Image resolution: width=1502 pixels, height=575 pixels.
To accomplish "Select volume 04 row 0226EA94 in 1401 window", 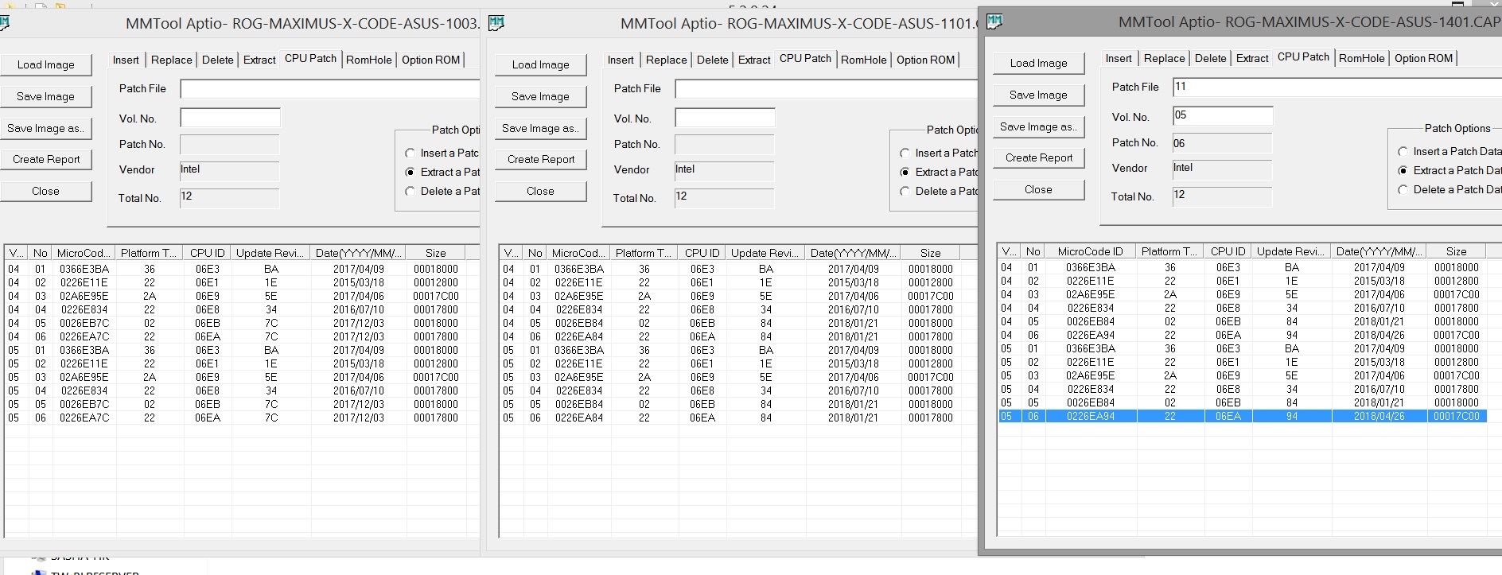I will click(1242, 335).
